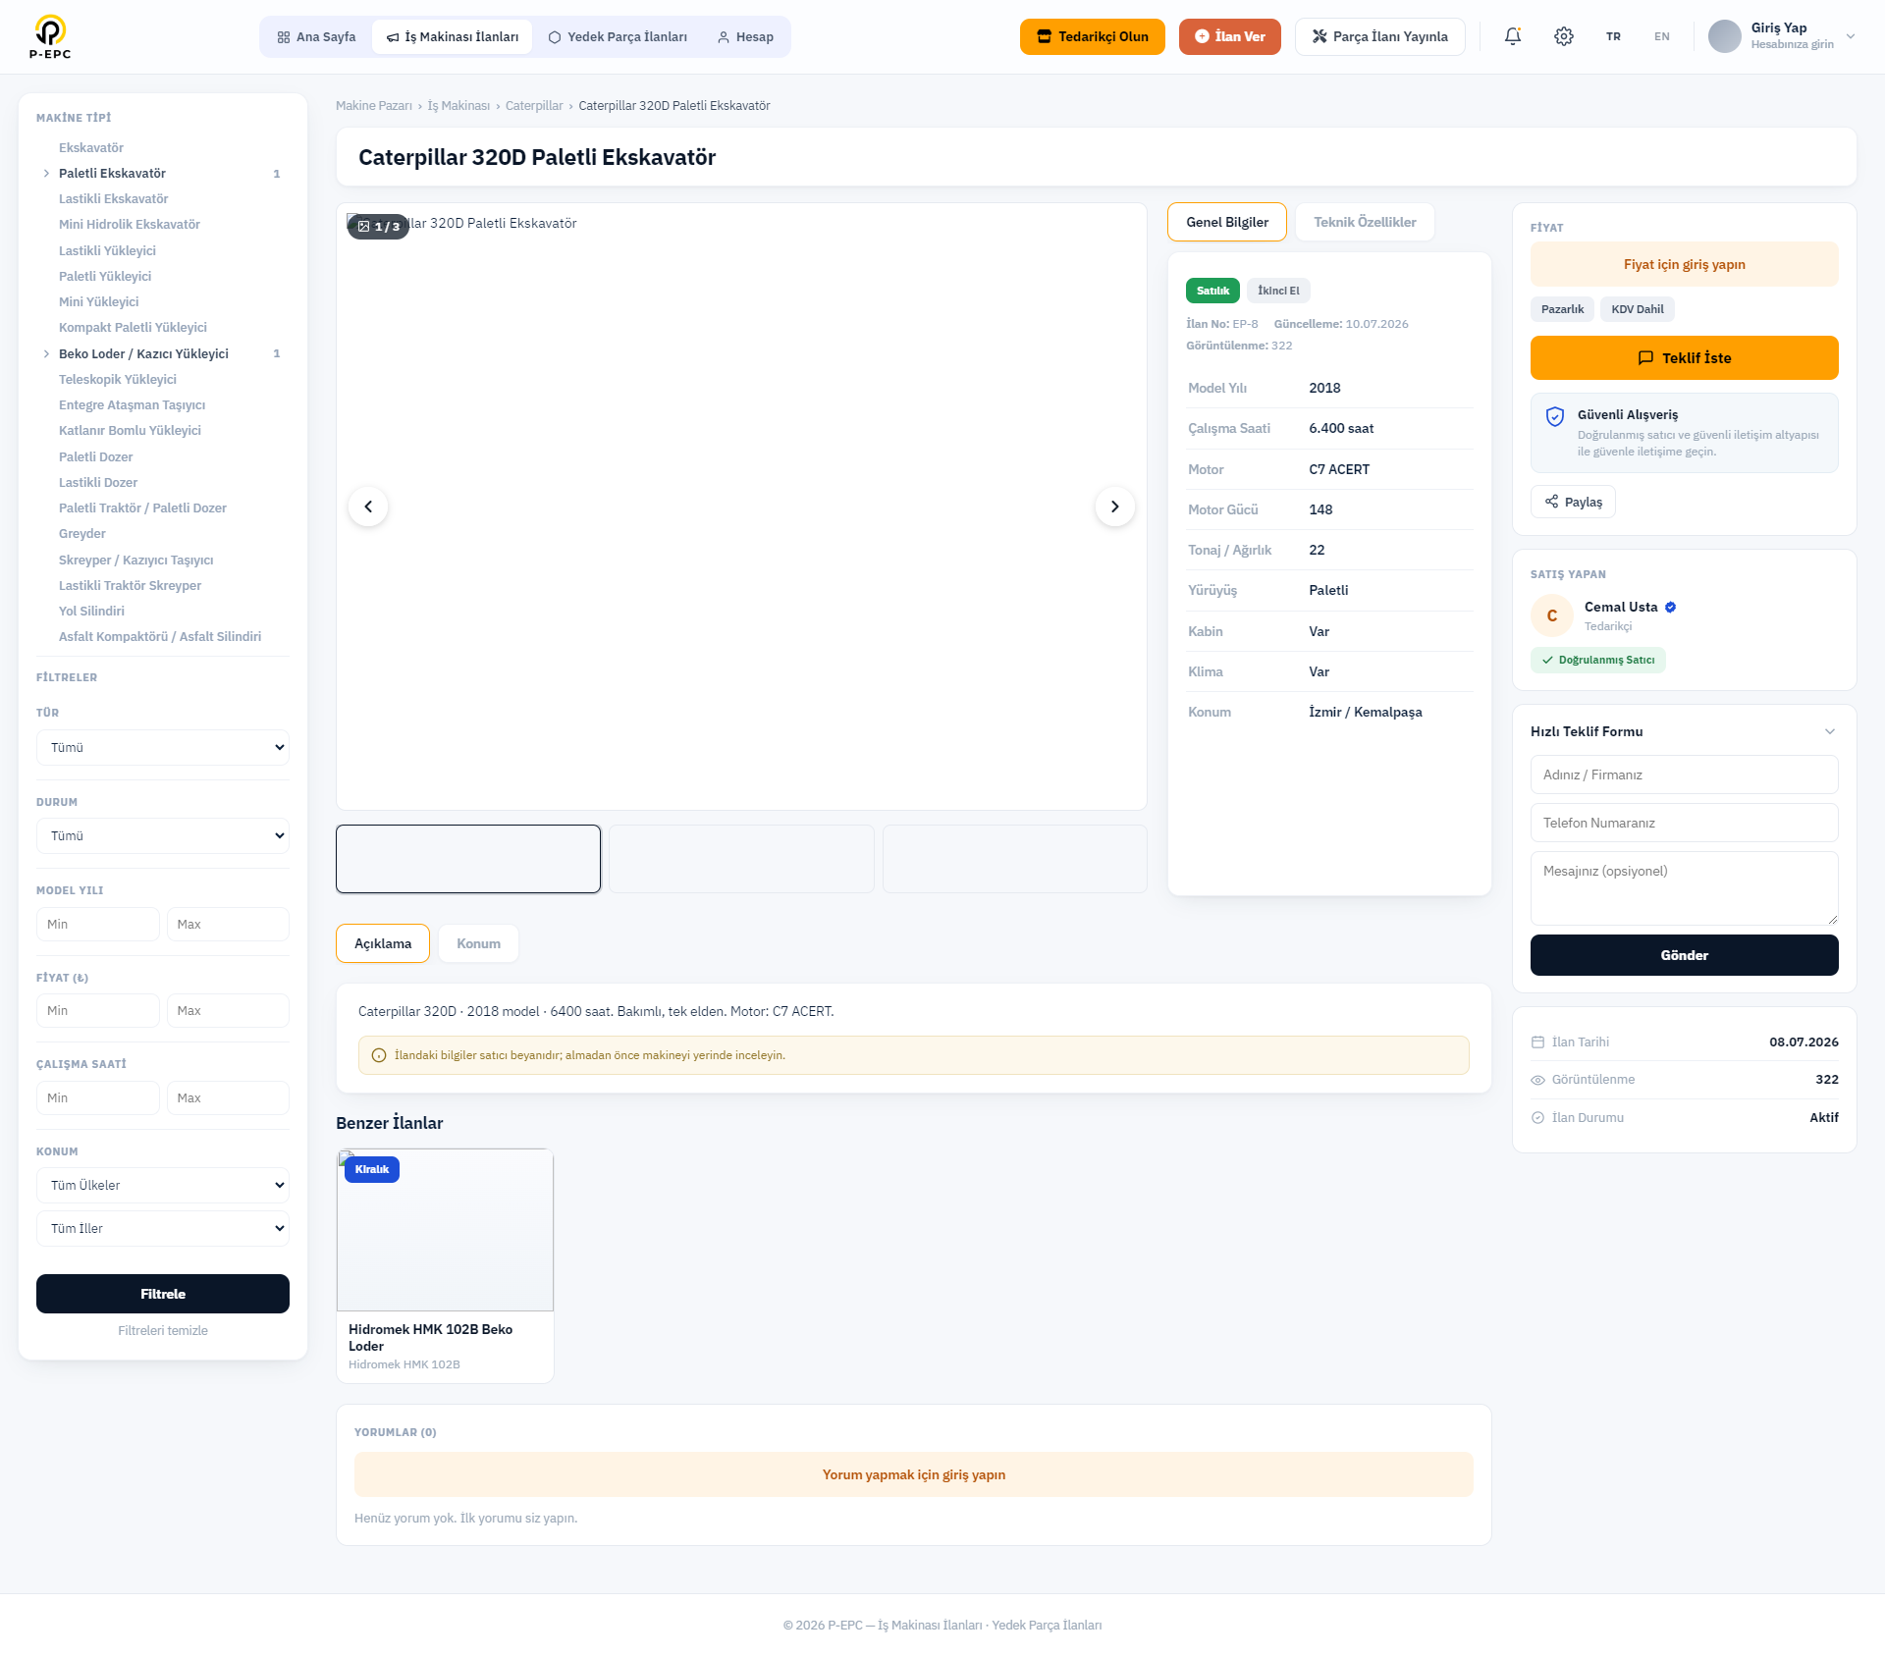
Task: Select Greyder category
Action: [82, 534]
